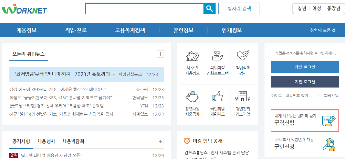The image size is (345, 159).
Task: Open 취업역량 강화프로그램 plant icon
Action: click(x=218, y=56)
